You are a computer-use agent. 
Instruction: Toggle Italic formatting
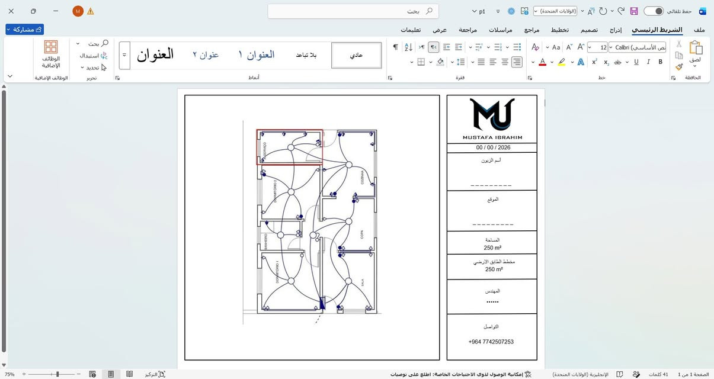649,62
